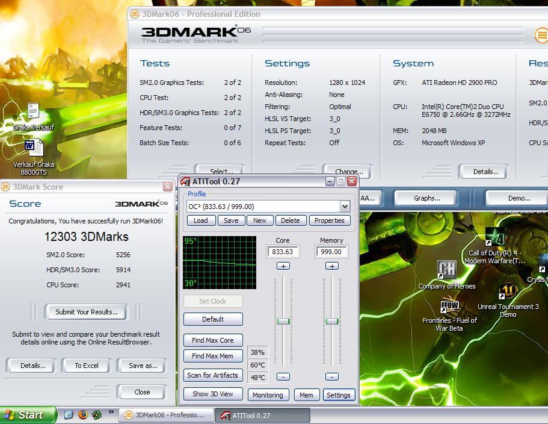548x424 pixels.
Task: Switch to 3DMark06 taskbar button
Action: point(167,415)
